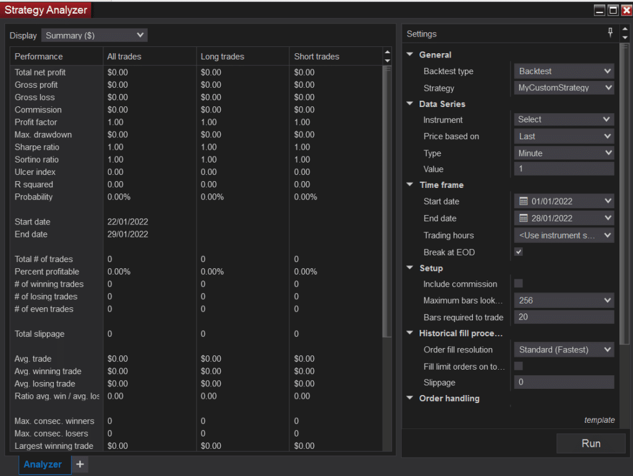
Task: Open the Instrument selection dropdown
Action: click(x=563, y=119)
